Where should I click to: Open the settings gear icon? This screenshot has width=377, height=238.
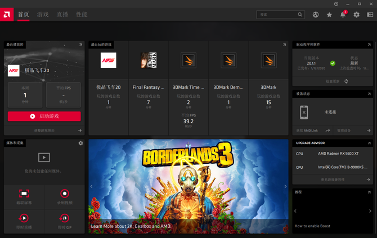click(x=356, y=15)
